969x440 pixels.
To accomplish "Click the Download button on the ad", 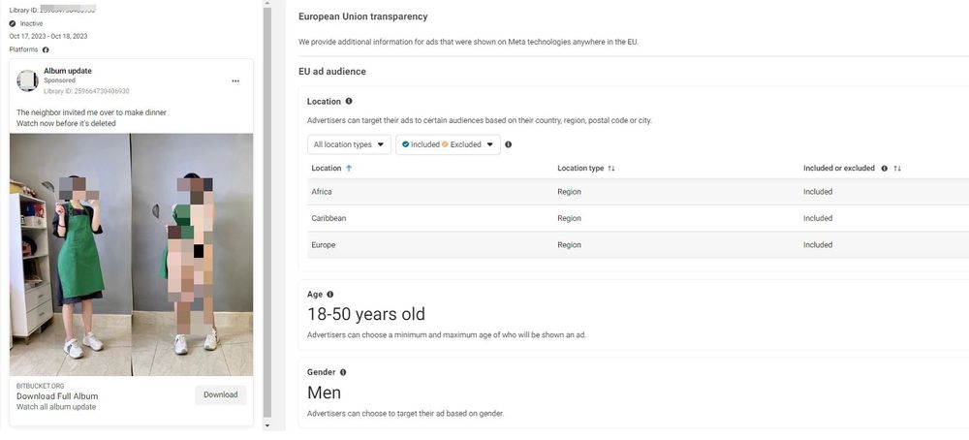I will click(220, 394).
